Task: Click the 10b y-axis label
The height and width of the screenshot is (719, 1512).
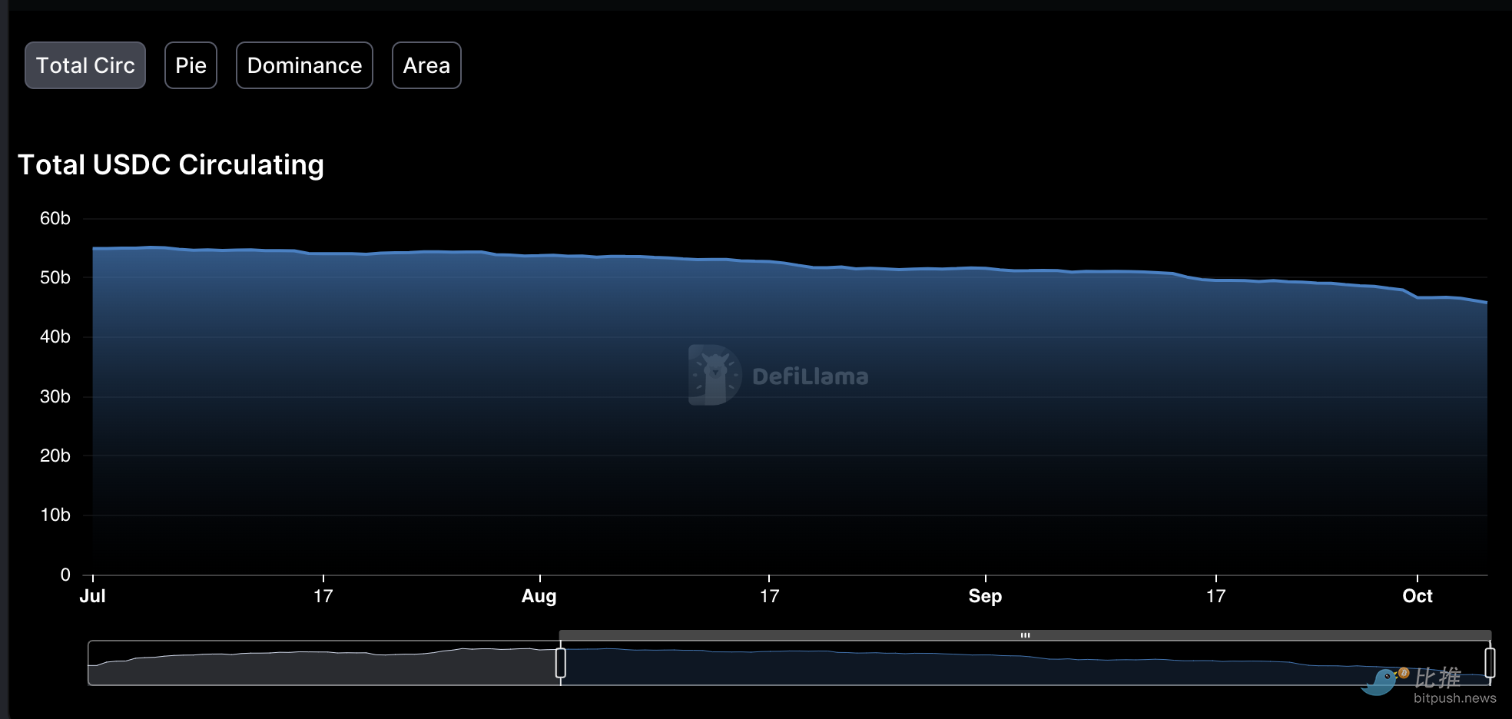Action: tap(55, 515)
